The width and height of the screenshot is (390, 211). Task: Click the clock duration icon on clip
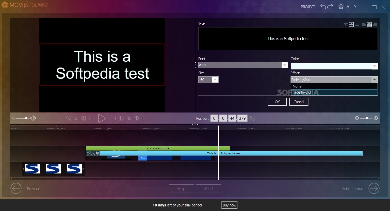click(96, 153)
